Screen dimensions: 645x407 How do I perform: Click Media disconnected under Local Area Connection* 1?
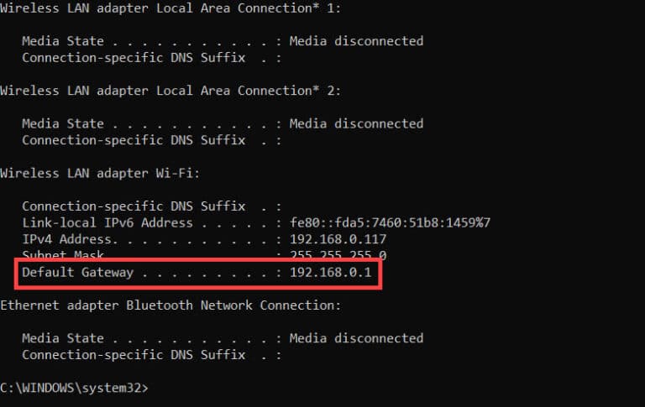click(356, 41)
